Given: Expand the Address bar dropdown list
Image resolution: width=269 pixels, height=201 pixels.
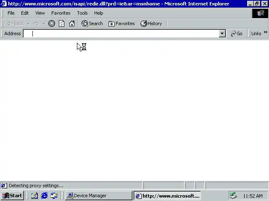Looking at the screenshot, I should (x=222, y=33).
